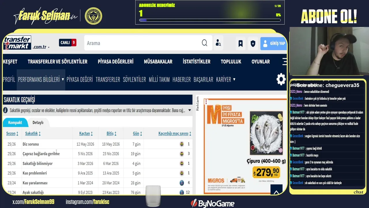
Task: Click the instagram.com/farukisc handle
Action: (x=87, y=202)
